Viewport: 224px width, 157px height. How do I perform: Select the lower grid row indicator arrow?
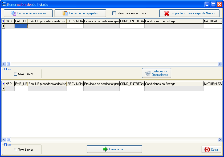pos(3,89)
